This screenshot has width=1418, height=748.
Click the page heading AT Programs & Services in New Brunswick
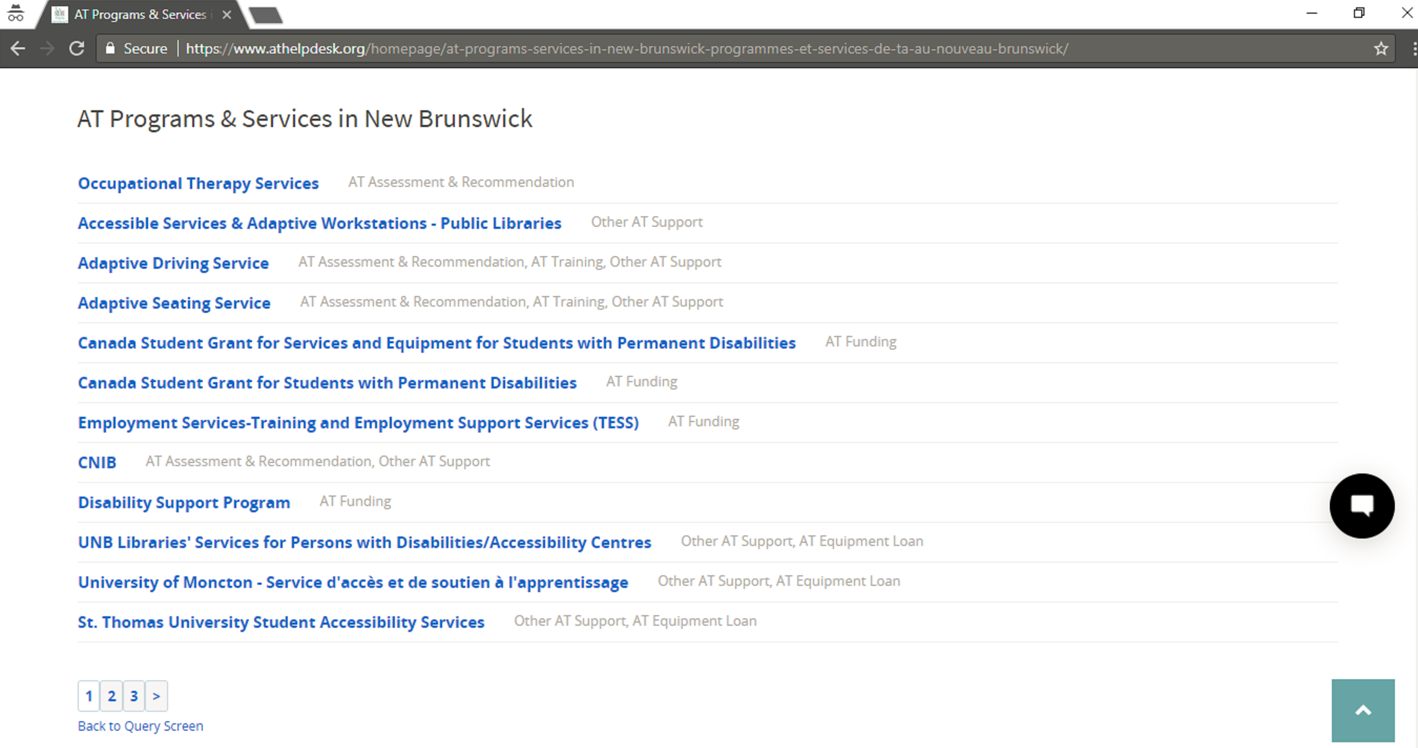pos(305,119)
